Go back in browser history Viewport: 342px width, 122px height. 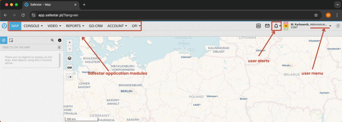point(5,15)
